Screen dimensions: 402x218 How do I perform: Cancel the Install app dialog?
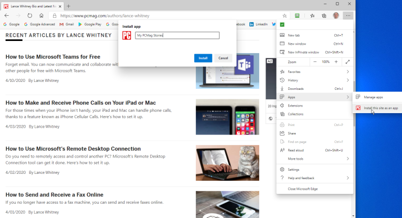[223, 58]
